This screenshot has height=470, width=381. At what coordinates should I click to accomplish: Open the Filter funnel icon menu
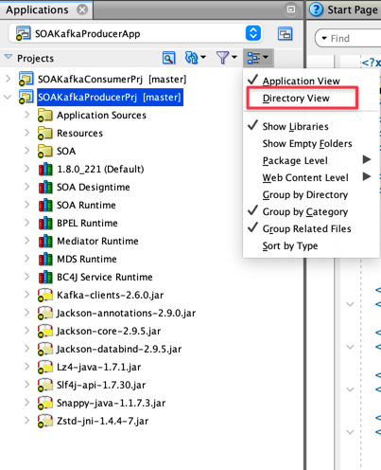pos(226,58)
